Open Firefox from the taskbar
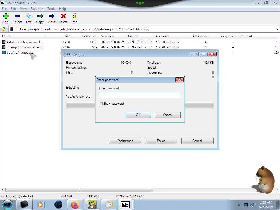Viewport: 280px width, 210px height. point(75,205)
